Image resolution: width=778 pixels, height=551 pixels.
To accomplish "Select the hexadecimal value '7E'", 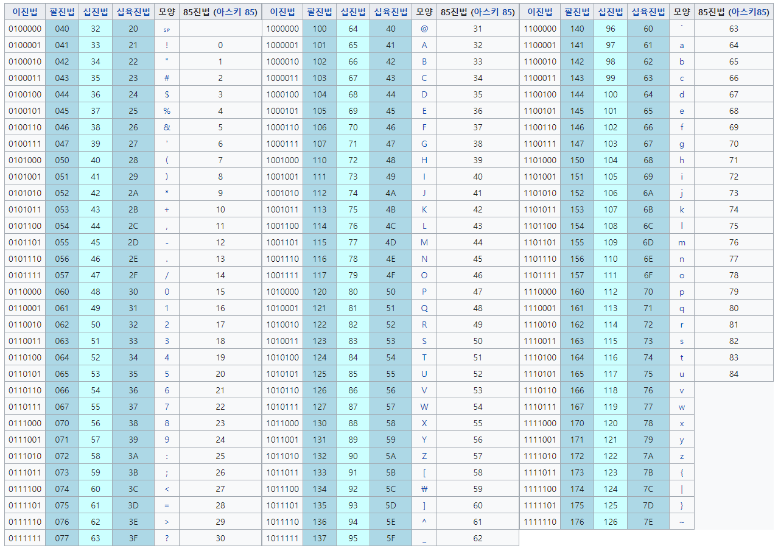I will [648, 522].
